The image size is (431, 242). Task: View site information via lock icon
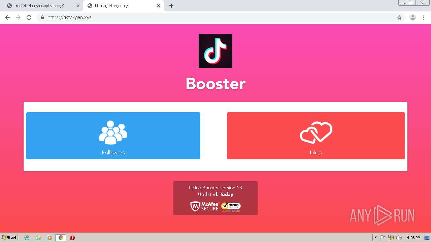coord(42,17)
